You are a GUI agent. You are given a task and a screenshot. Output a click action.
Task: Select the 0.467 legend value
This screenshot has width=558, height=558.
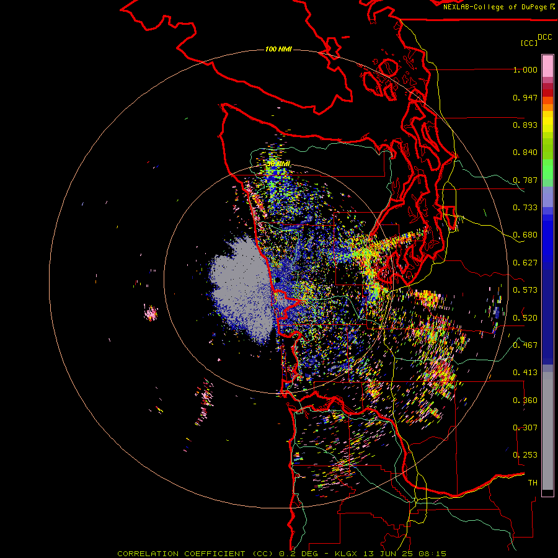pyautogui.click(x=525, y=345)
